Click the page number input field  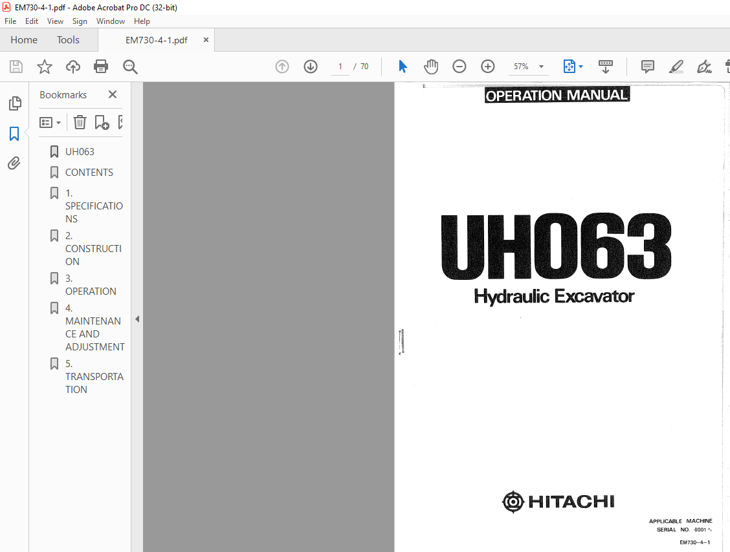[x=340, y=67]
